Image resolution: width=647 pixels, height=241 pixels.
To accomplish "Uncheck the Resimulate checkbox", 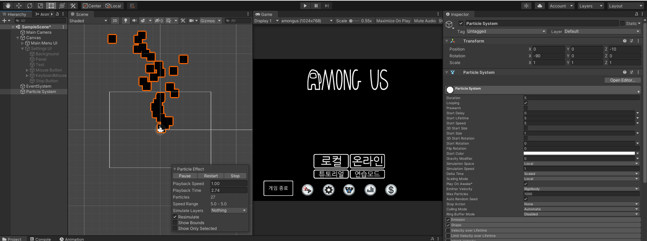I will pos(175,217).
